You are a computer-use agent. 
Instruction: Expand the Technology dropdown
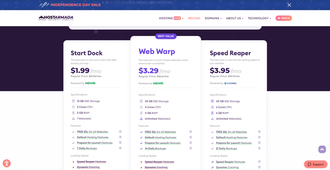[x=259, y=18]
